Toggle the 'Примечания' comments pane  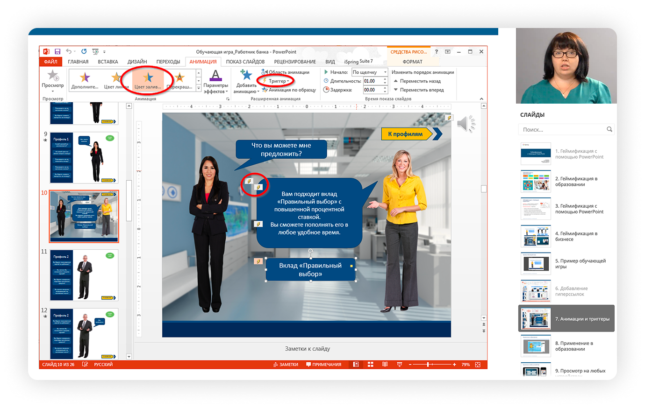(323, 365)
